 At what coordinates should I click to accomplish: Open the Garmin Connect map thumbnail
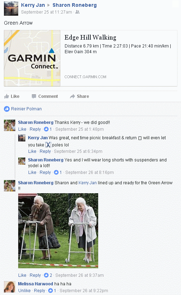pos(32,58)
